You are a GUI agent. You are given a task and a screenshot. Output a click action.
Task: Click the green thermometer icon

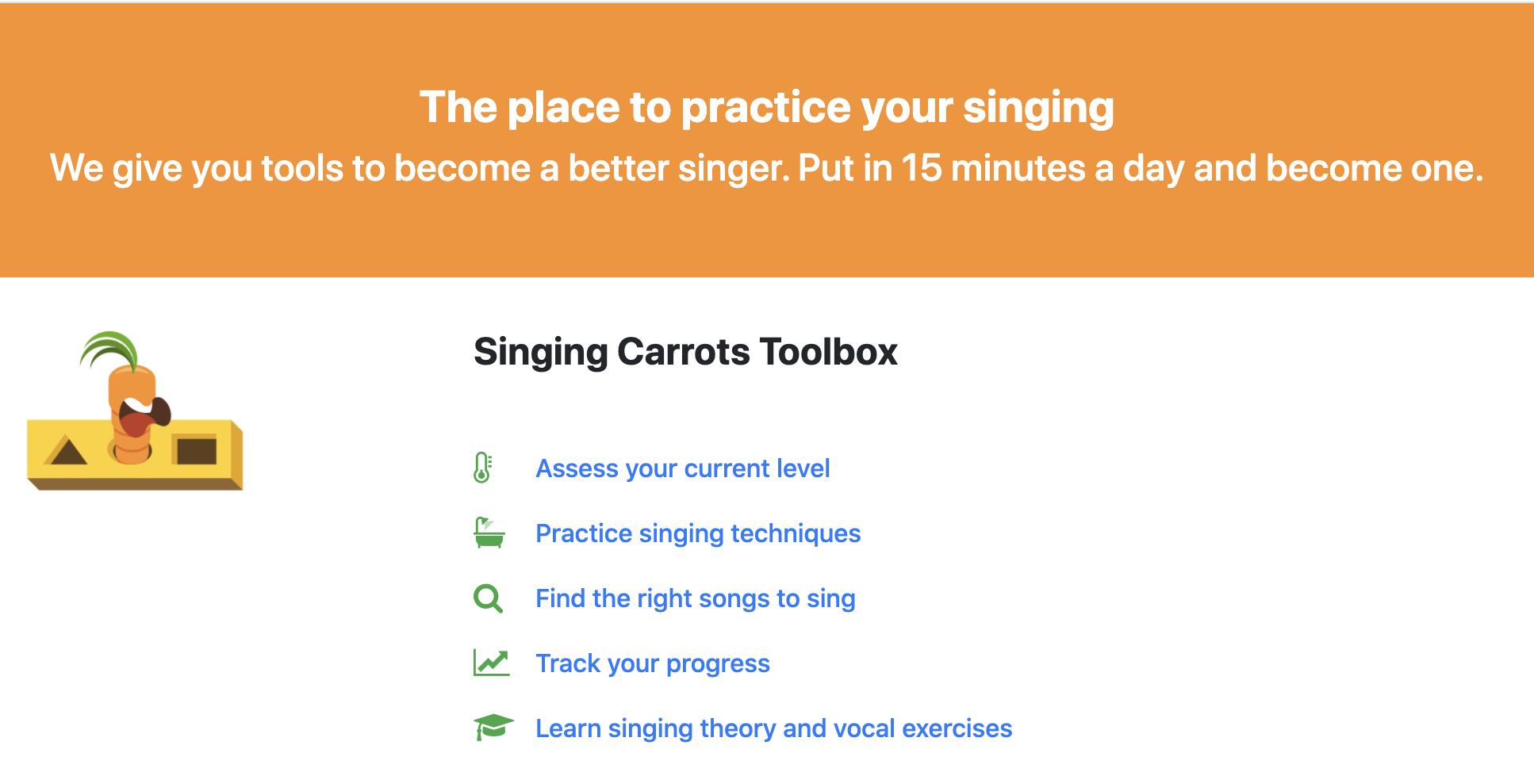[482, 468]
